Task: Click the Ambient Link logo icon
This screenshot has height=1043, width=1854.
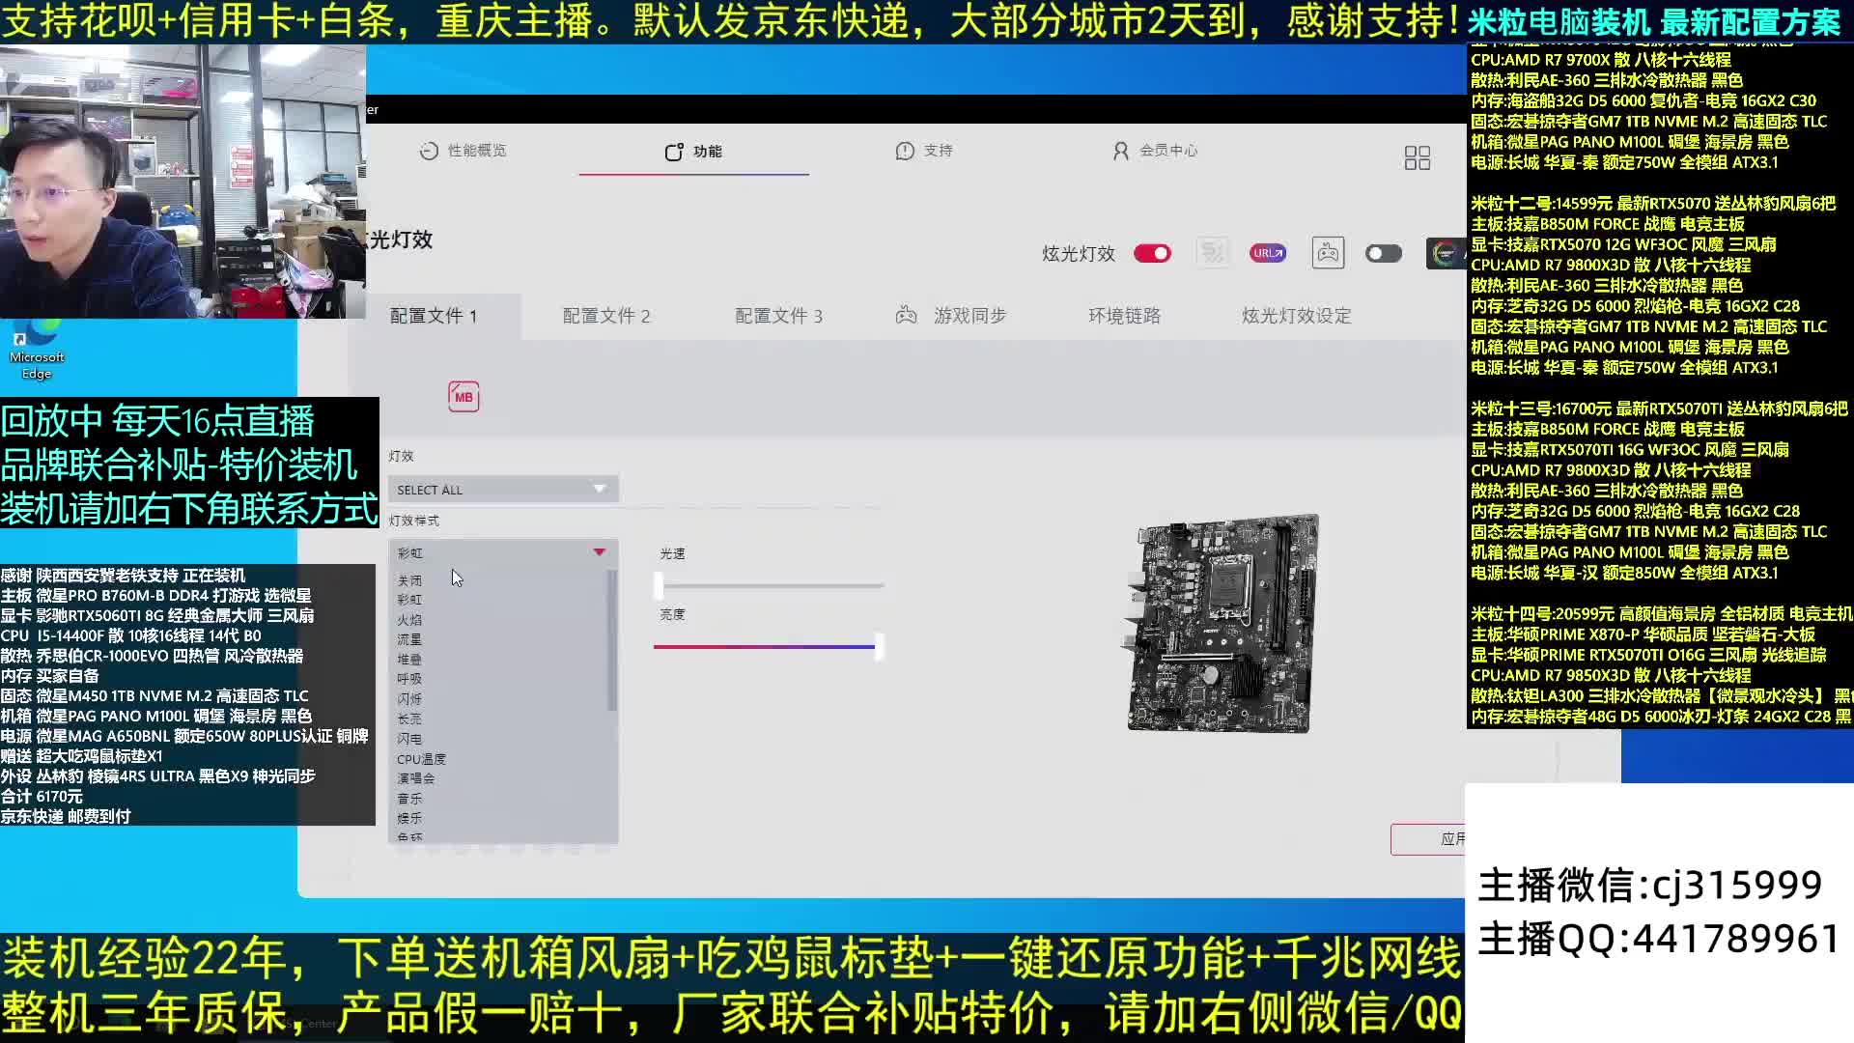Action: coord(1445,253)
